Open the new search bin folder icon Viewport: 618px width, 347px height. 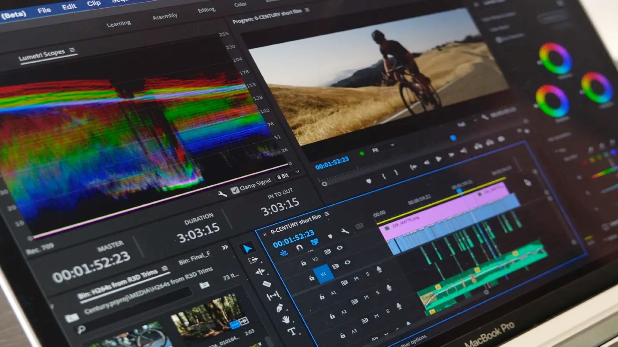(204, 285)
